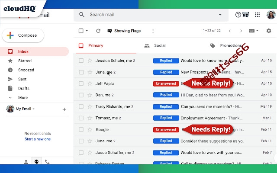Select the Jeff Paplu email checkbox
This screenshot has width=277, height=173.
(x=81, y=83)
